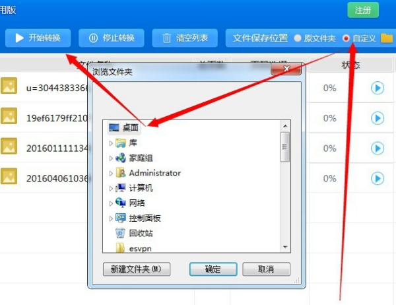Screen dimensions: 396x305
Task: Select 桌面 desktop in folder tree
Action: click(x=124, y=127)
